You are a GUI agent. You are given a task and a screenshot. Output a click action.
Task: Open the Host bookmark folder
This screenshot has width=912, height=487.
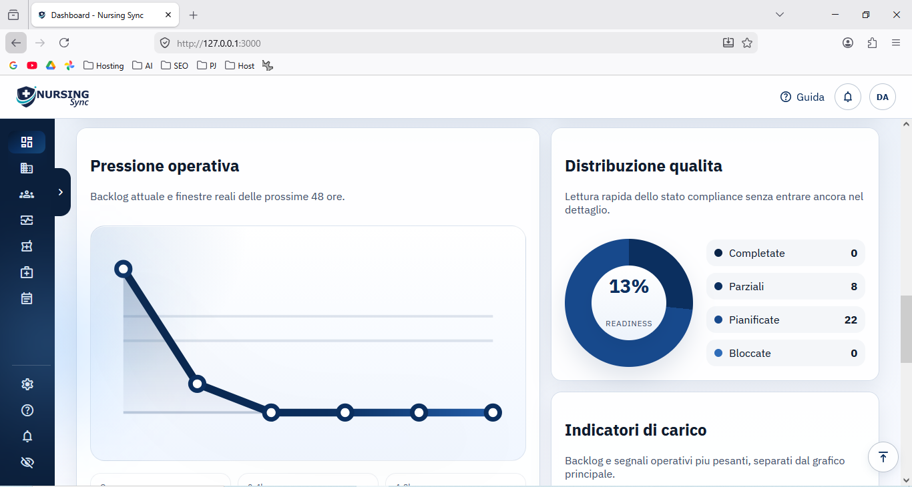coord(240,65)
